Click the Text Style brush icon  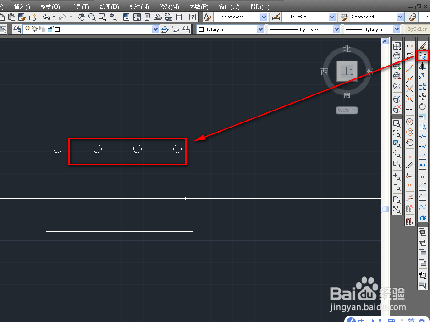(x=208, y=17)
